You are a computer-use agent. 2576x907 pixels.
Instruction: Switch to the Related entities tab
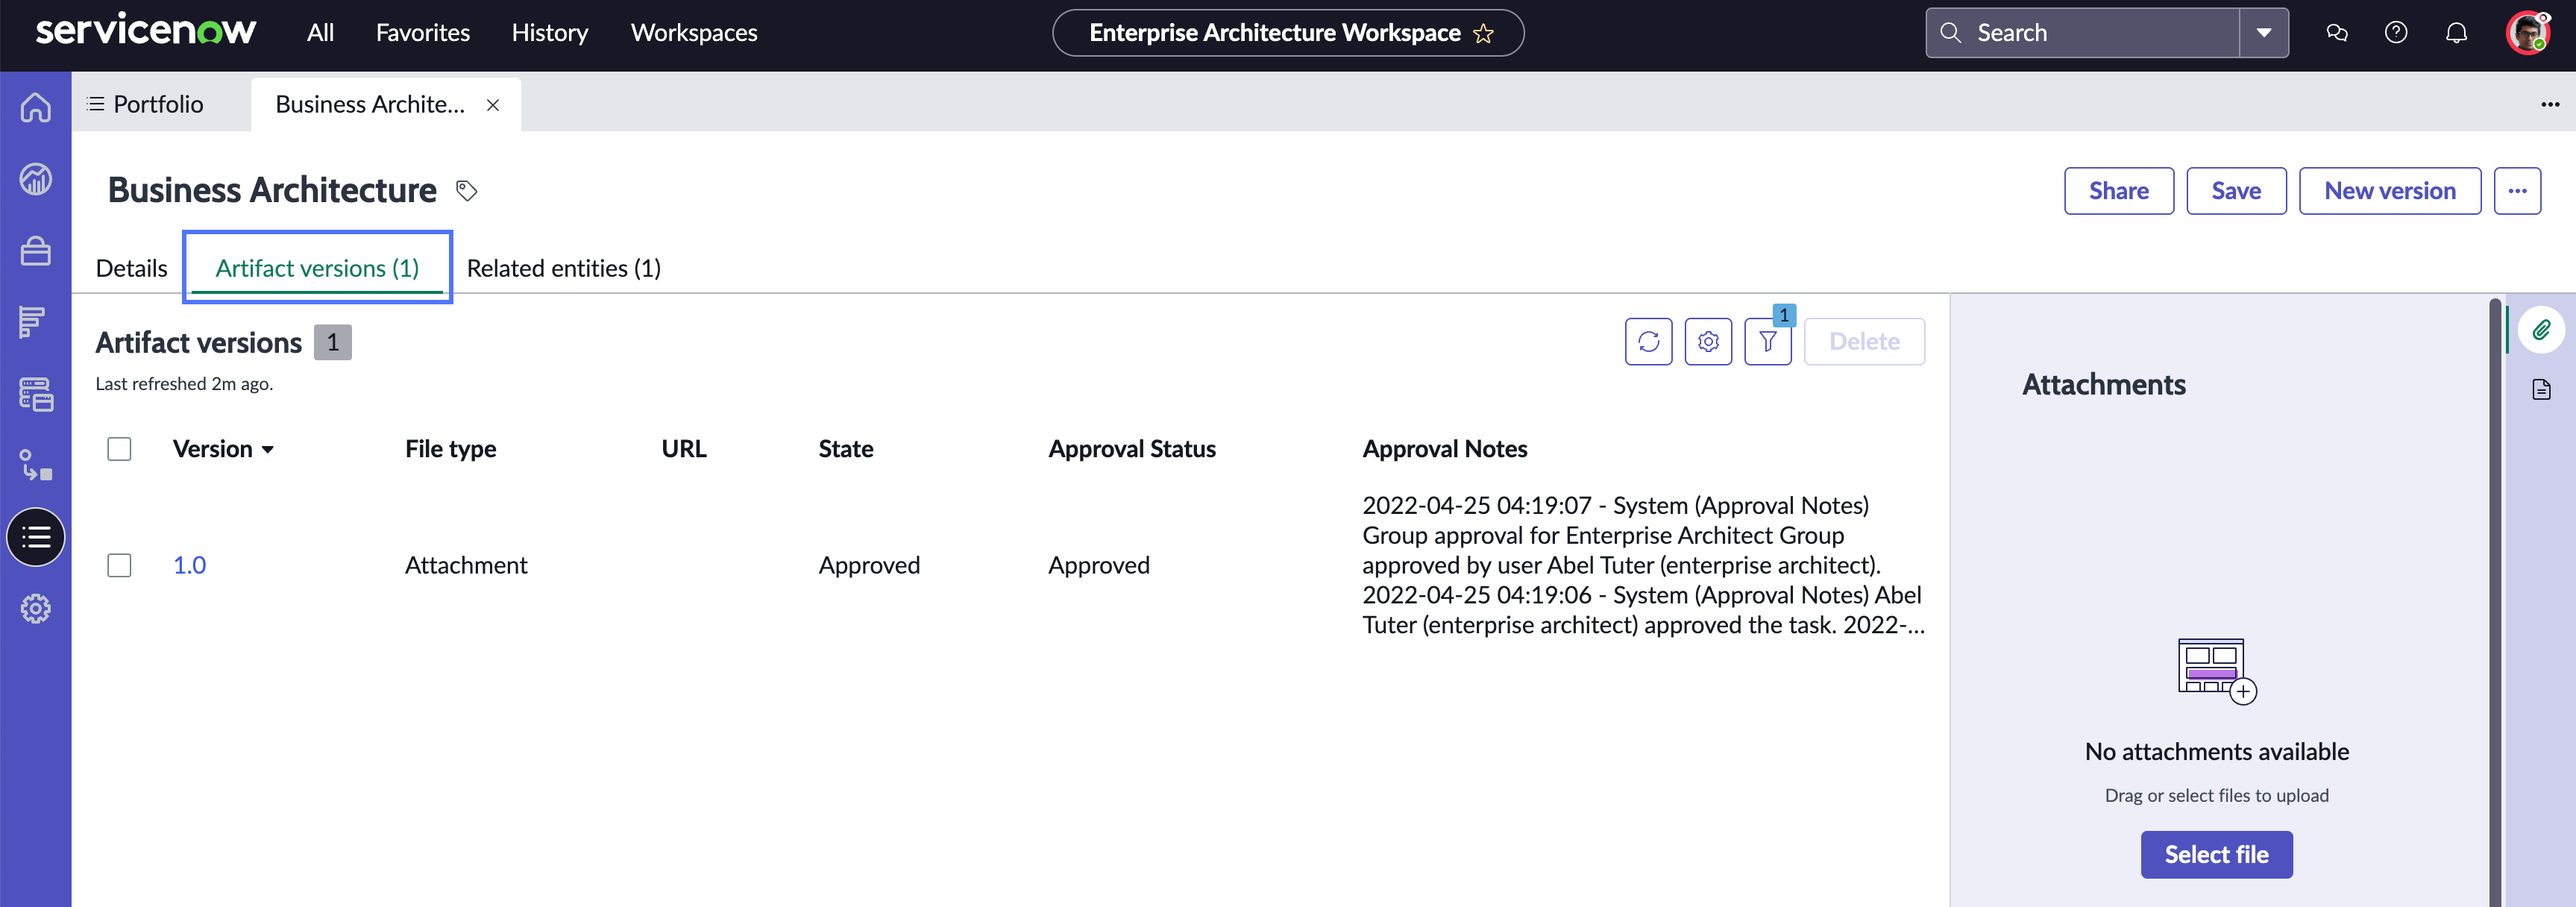coord(564,268)
